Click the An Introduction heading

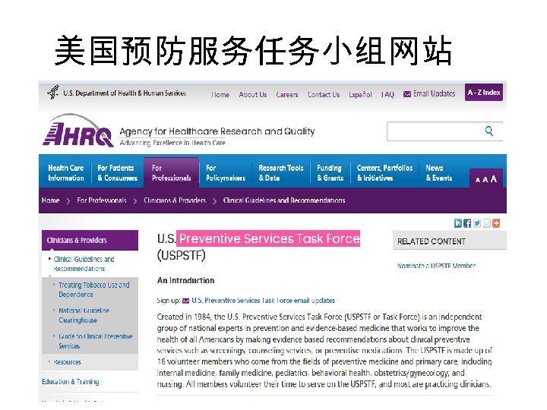(x=185, y=280)
